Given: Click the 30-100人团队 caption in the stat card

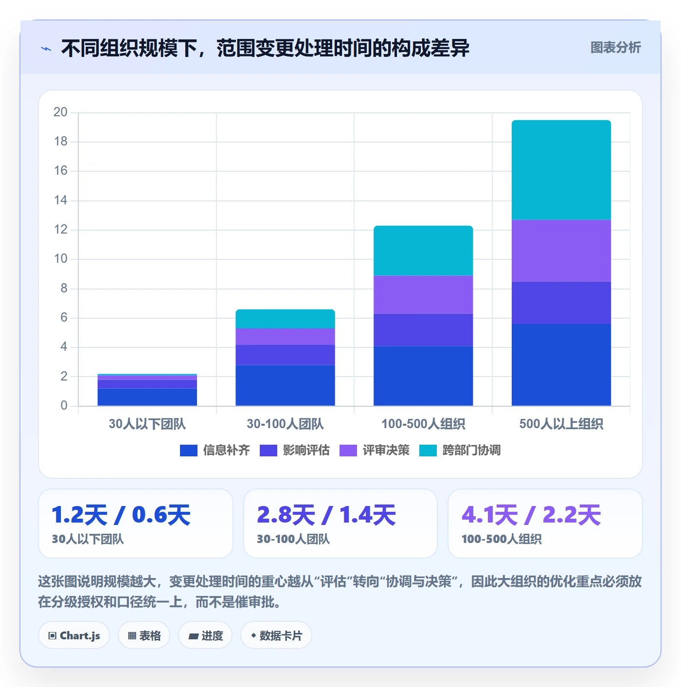Looking at the screenshot, I should [293, 539].
